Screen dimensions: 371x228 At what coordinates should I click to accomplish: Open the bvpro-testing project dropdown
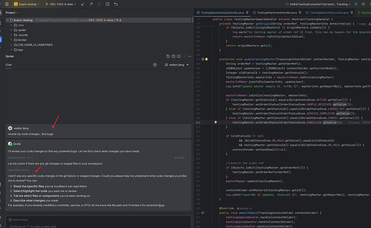tap(27, 4)
